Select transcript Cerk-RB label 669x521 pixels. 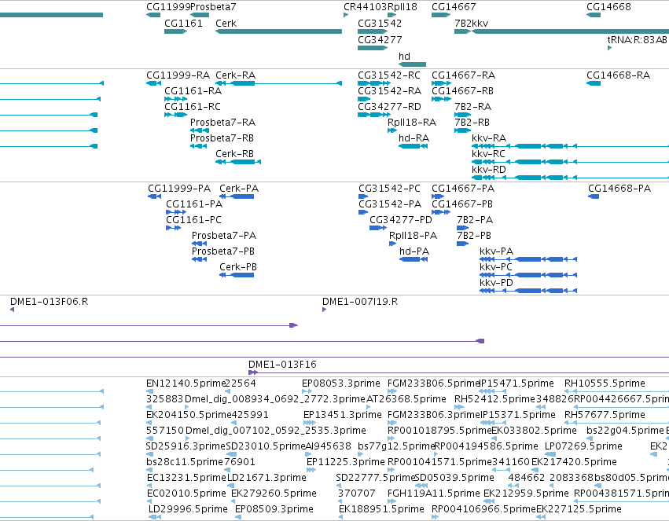pyautogui.click(x=234, y=154)
